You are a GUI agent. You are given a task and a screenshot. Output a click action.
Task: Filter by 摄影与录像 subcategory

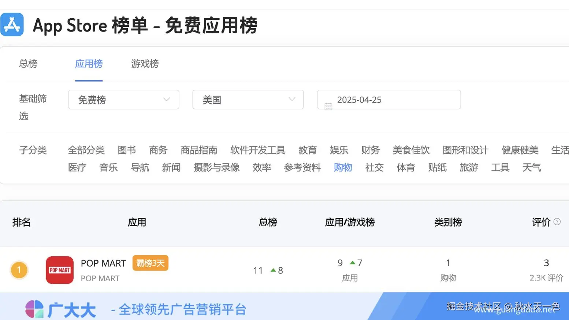(x=216, y=168)
